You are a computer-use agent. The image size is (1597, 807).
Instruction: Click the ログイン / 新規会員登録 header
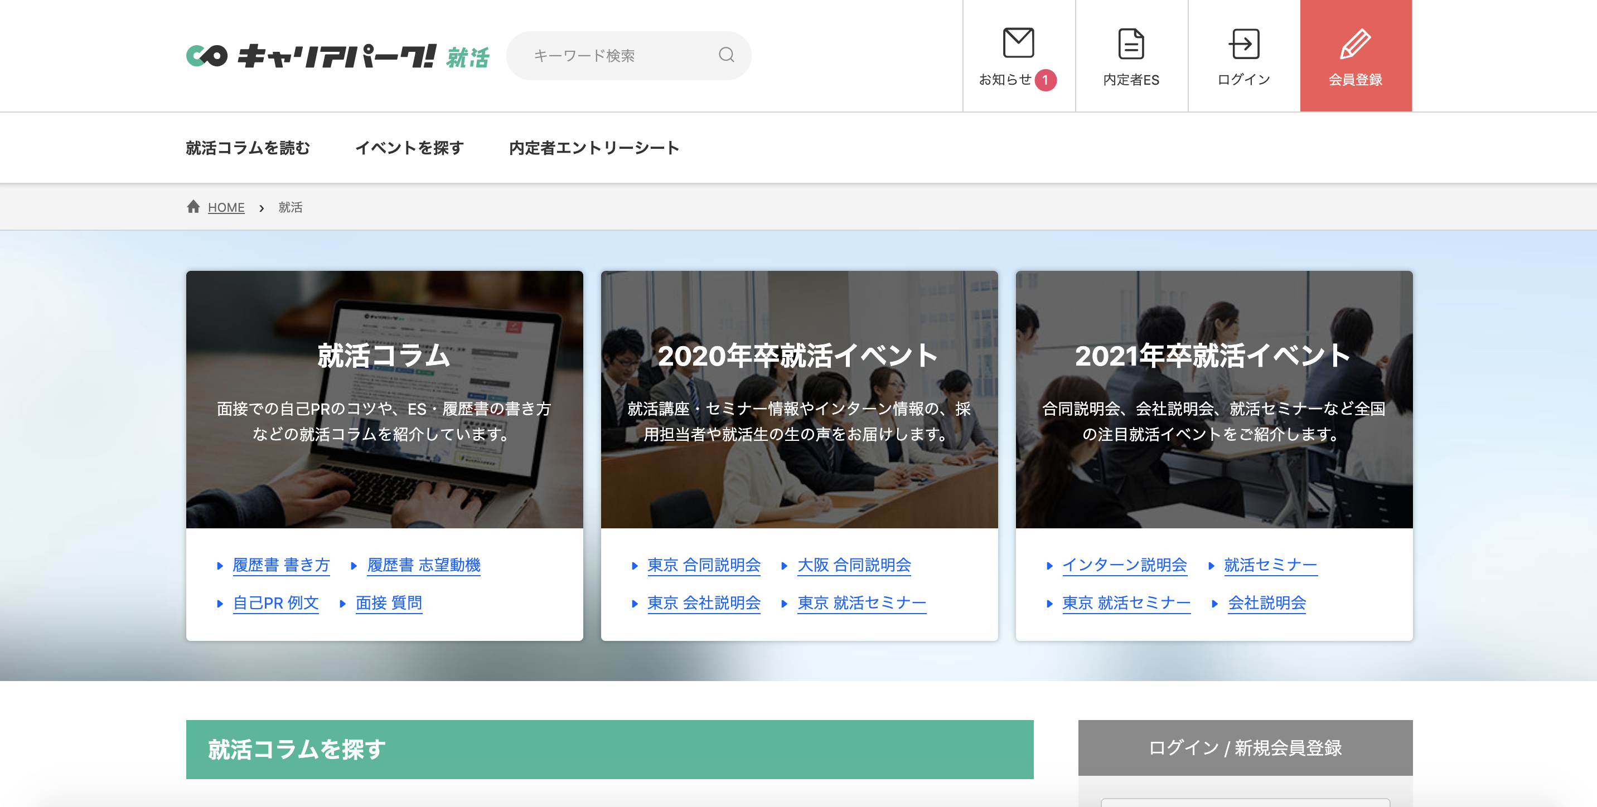click(1245, 747)
